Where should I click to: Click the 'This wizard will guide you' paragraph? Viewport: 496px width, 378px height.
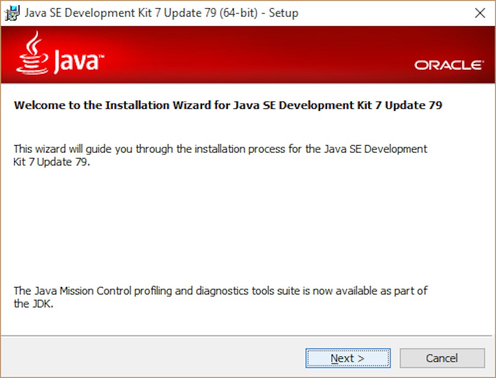coord(220,155)
